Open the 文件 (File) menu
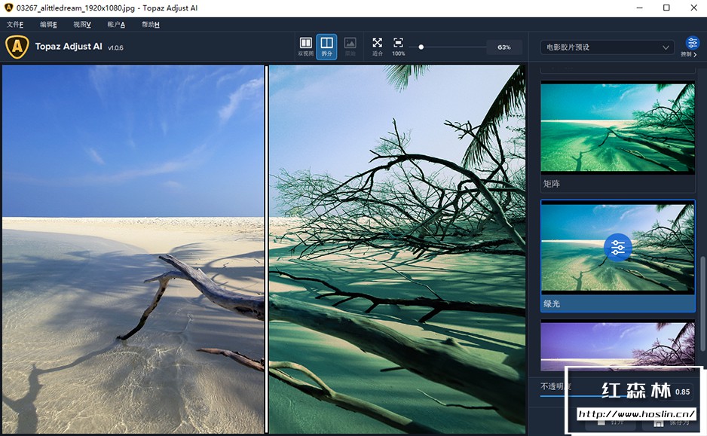The height and width of the screenshot is (436, 707). tap(14, 25)
